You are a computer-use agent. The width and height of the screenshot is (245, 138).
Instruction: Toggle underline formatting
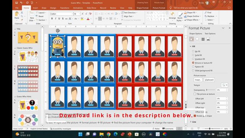pos(59,19)
